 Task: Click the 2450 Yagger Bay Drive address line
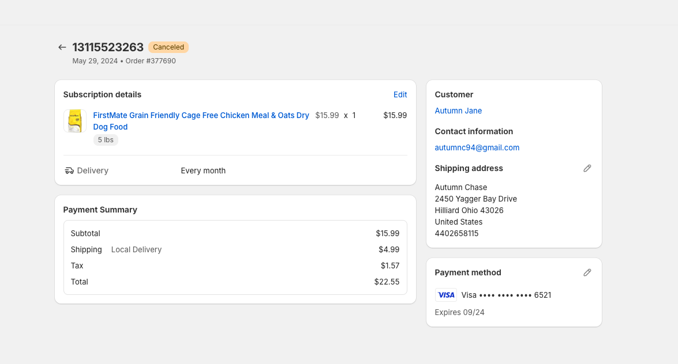(x=475, y=199)
